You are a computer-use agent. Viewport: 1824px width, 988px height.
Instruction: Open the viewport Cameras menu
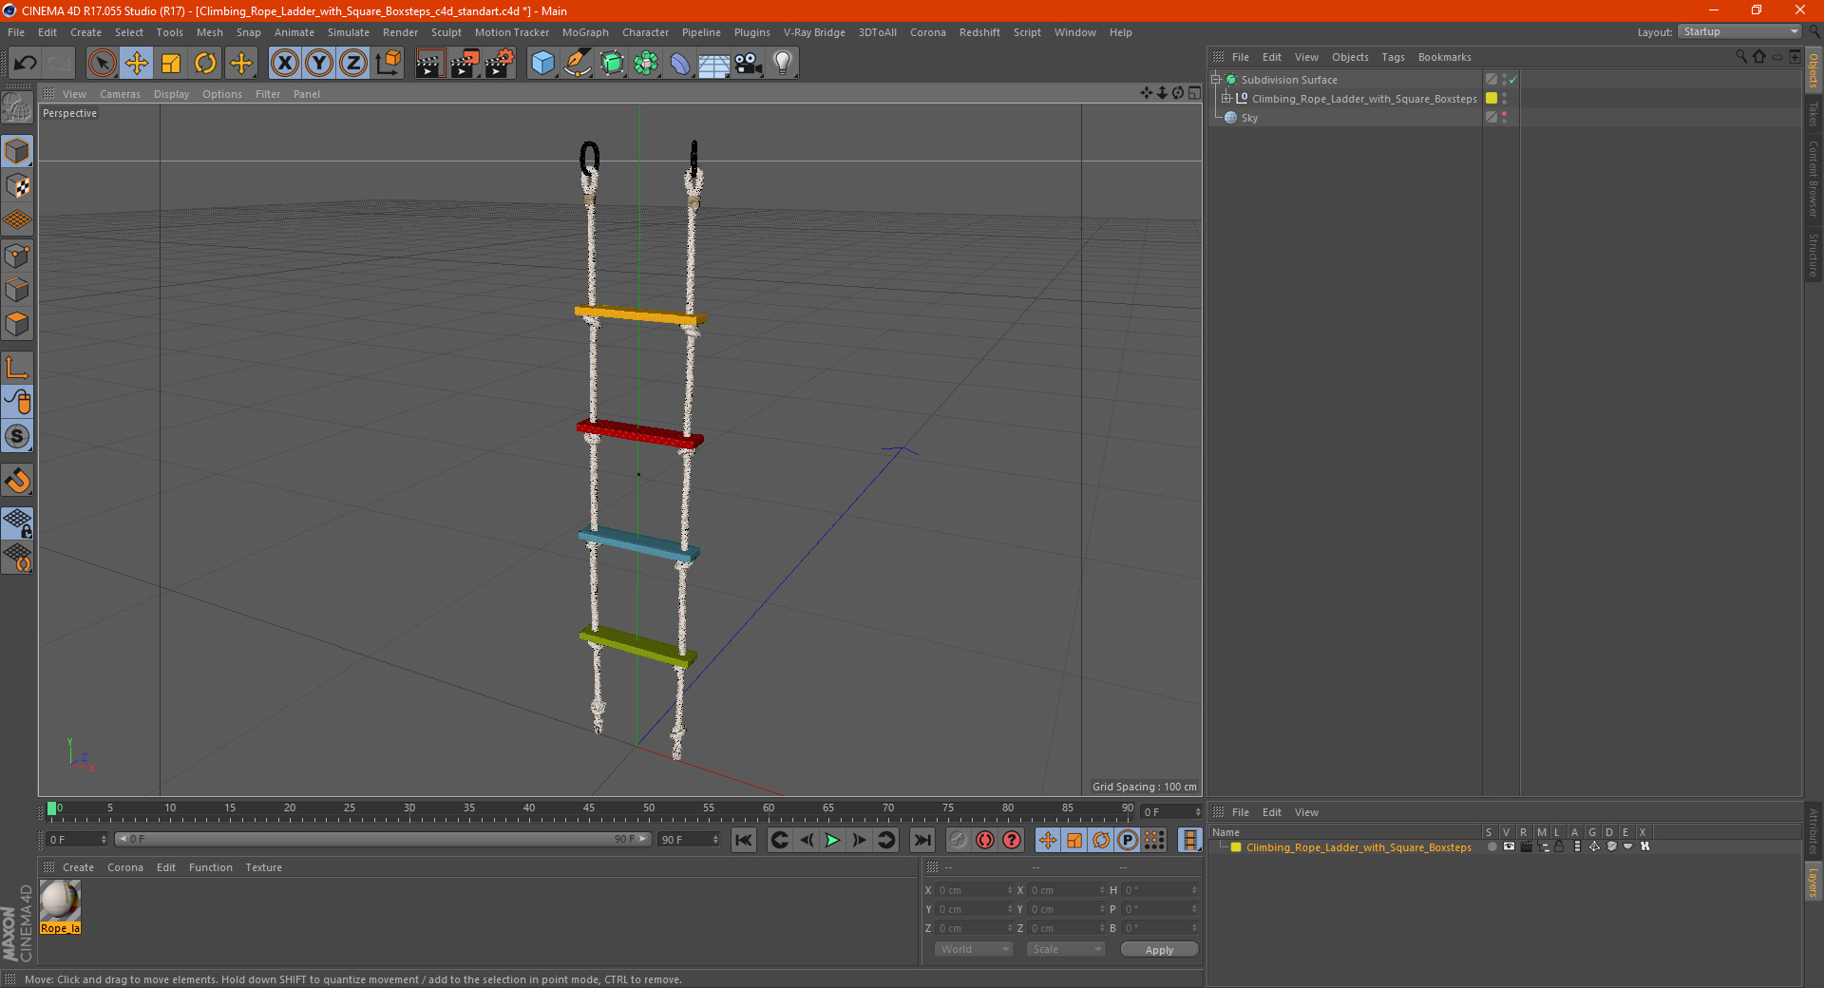click(120, 94)
